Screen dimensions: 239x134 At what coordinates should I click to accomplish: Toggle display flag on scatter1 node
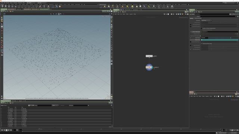click(152, 67)
